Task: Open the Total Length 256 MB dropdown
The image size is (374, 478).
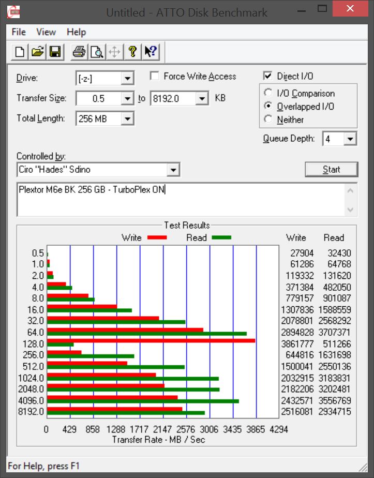Action: point(127,118)
